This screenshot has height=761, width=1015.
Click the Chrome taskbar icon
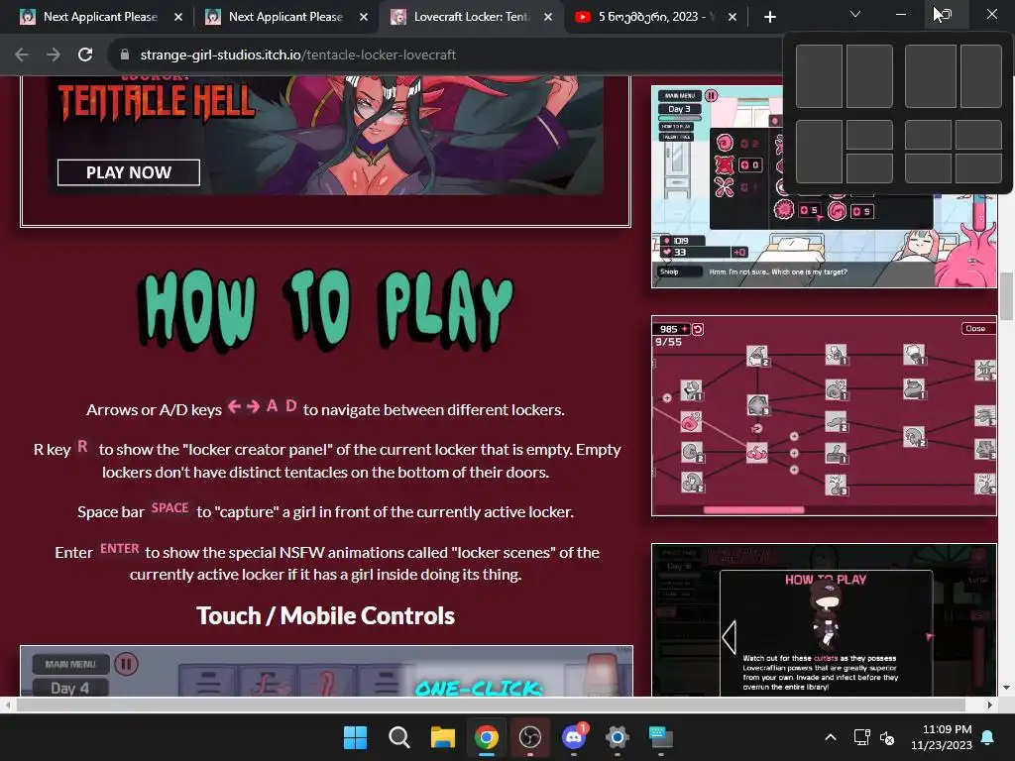click(486, 737)
